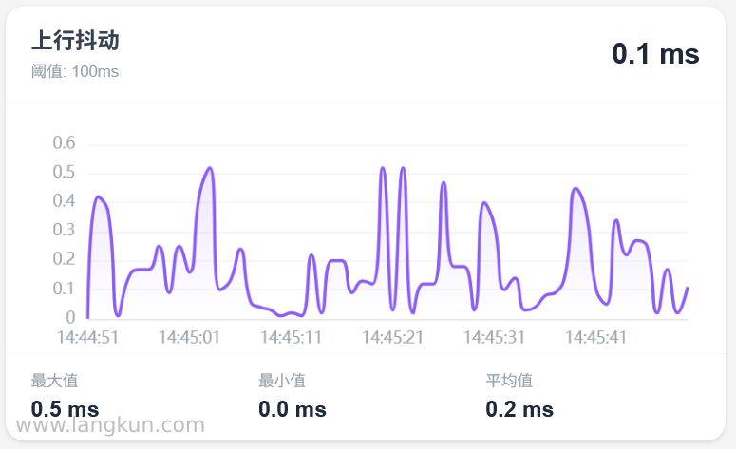Click the 最大值 label
This screenshot has height=449, width=736.
(54, 381)
